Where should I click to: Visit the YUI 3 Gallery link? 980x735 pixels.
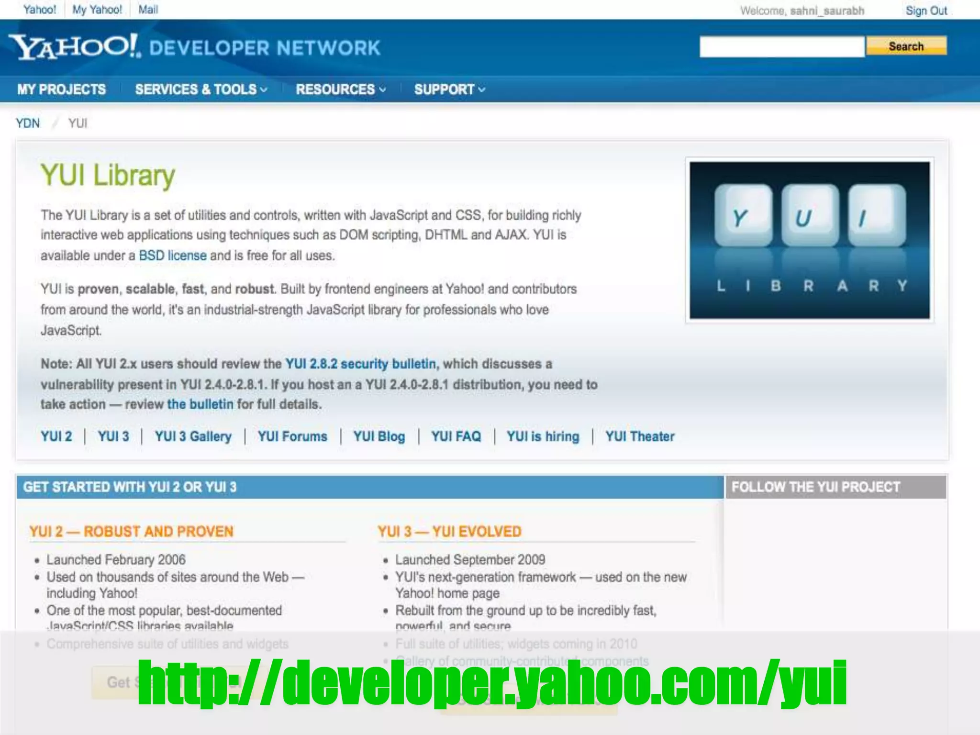193,436
